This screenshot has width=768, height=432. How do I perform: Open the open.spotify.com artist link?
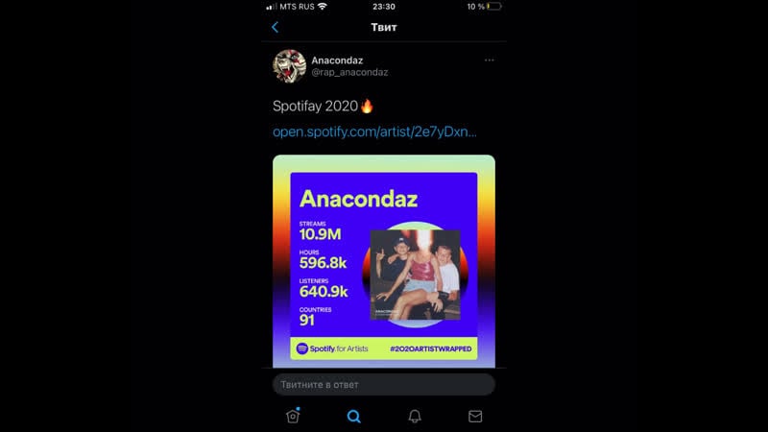coord(374,132)
